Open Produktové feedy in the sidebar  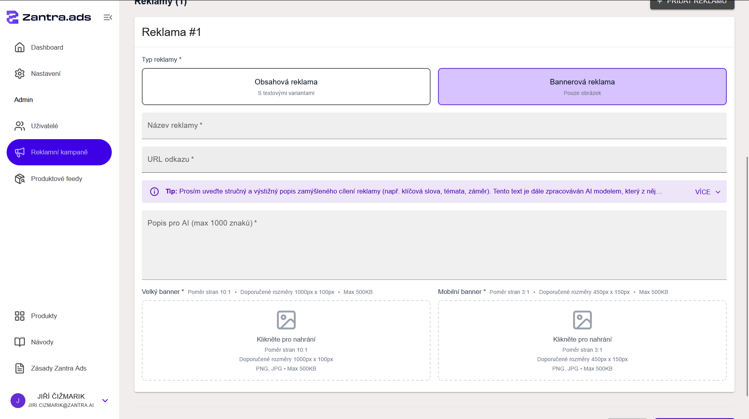coord(59,179)
